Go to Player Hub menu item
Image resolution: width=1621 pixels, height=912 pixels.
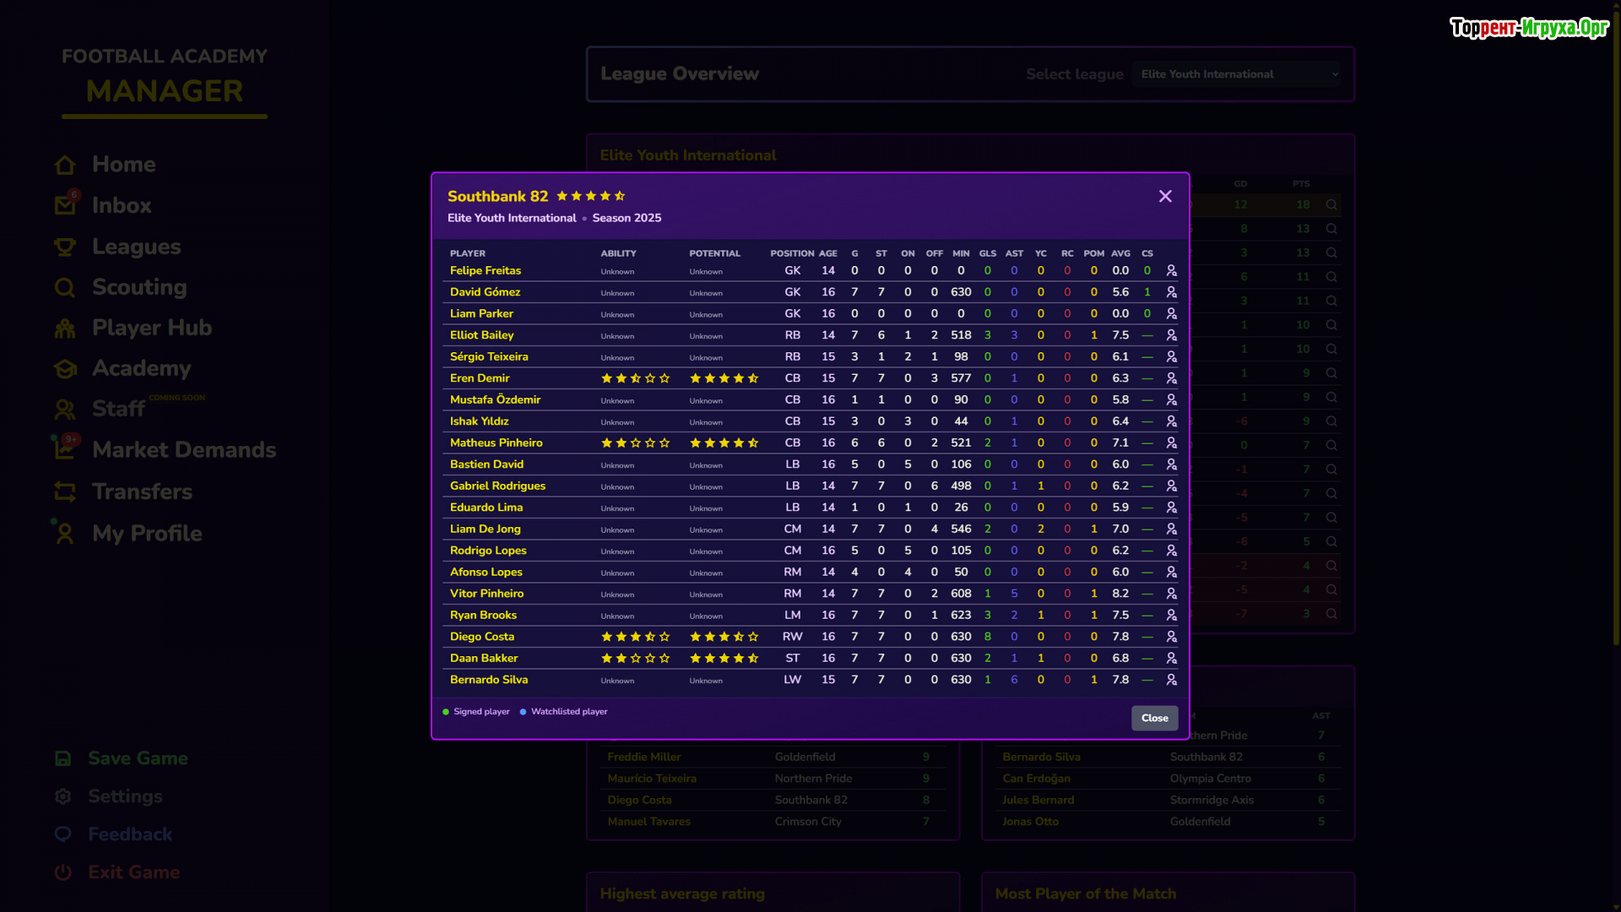tap(151, 328)
